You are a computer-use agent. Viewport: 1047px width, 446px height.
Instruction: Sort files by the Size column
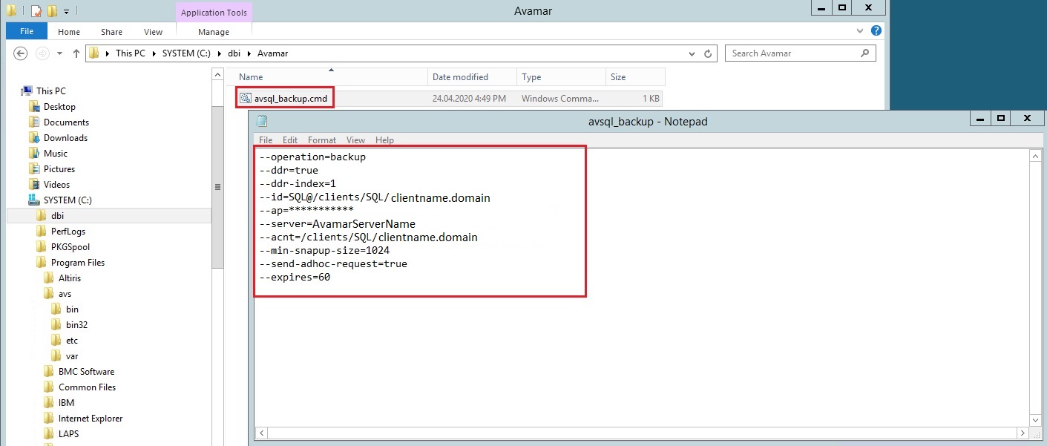point(635,77)
